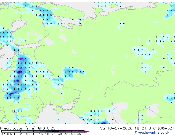Click the '30' legend scale label

point(60,134)
